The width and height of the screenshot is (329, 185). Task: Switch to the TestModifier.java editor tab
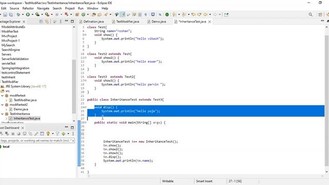[125, 22]
